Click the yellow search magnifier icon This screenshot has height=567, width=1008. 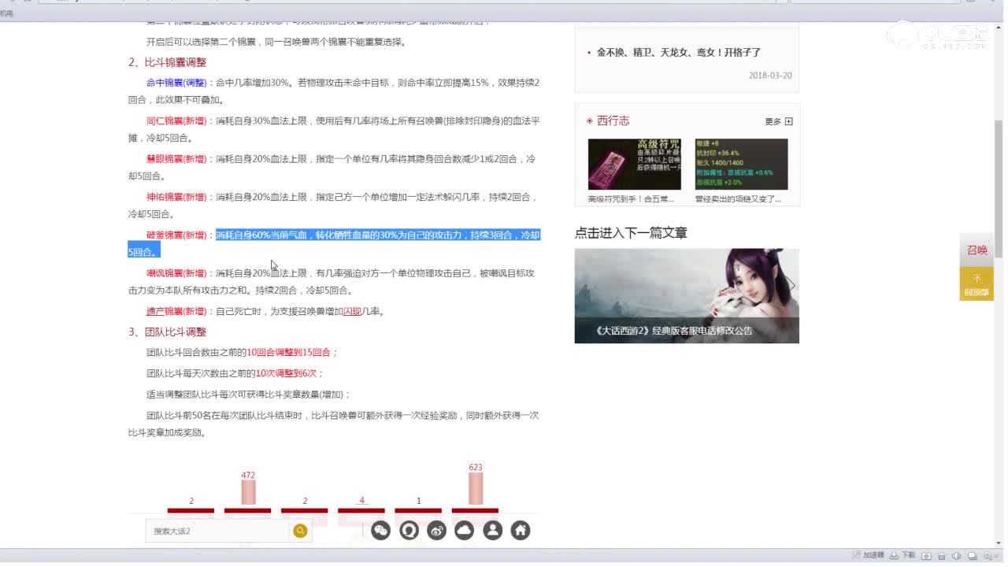[300, 531]
